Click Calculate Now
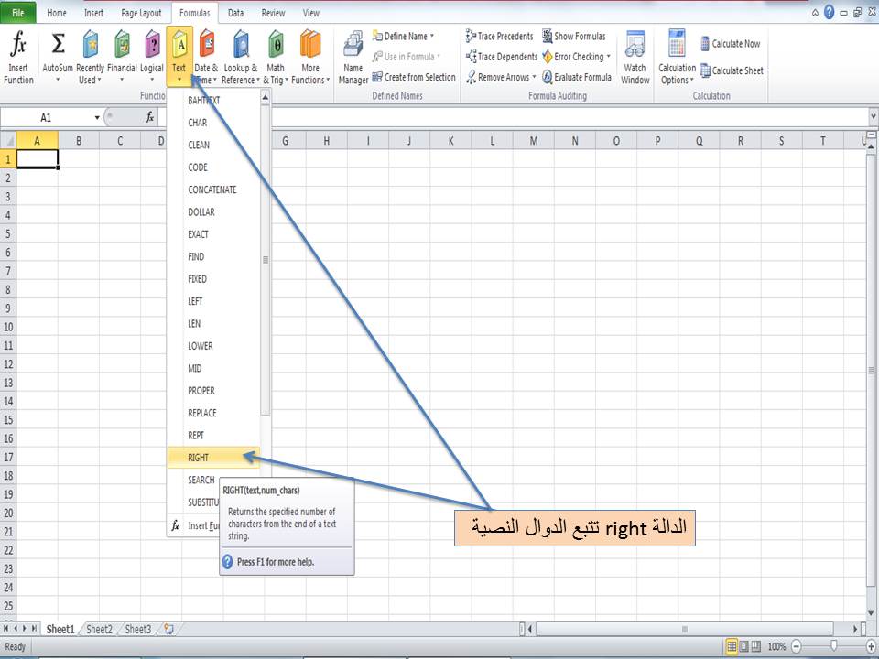This screenshot has height=659, width=879. click(731, 44)
